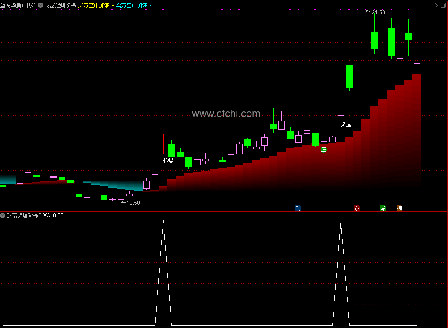Select the candlestick with the 31.50 high
Screen dimensions: 448x328
(x=366, y=34)
